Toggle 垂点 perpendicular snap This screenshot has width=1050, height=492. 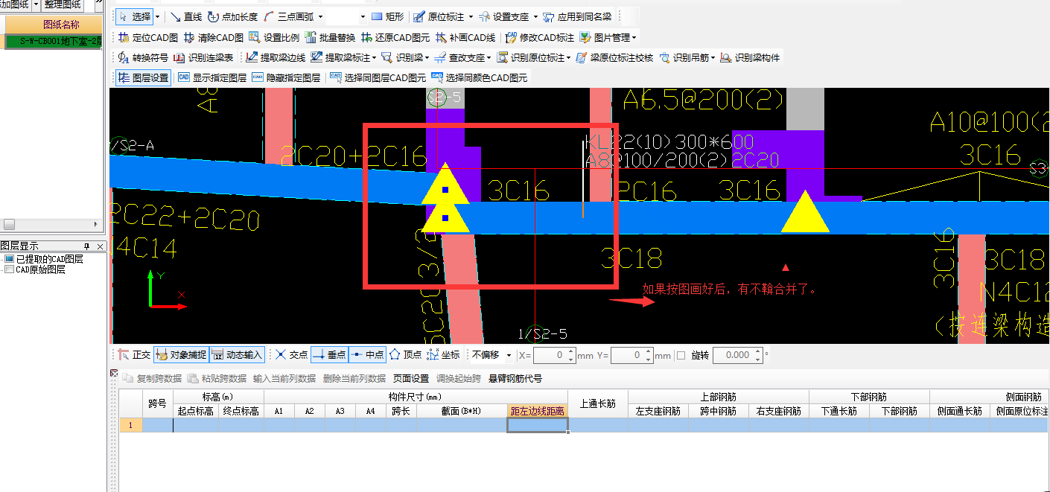click(328, 355)
